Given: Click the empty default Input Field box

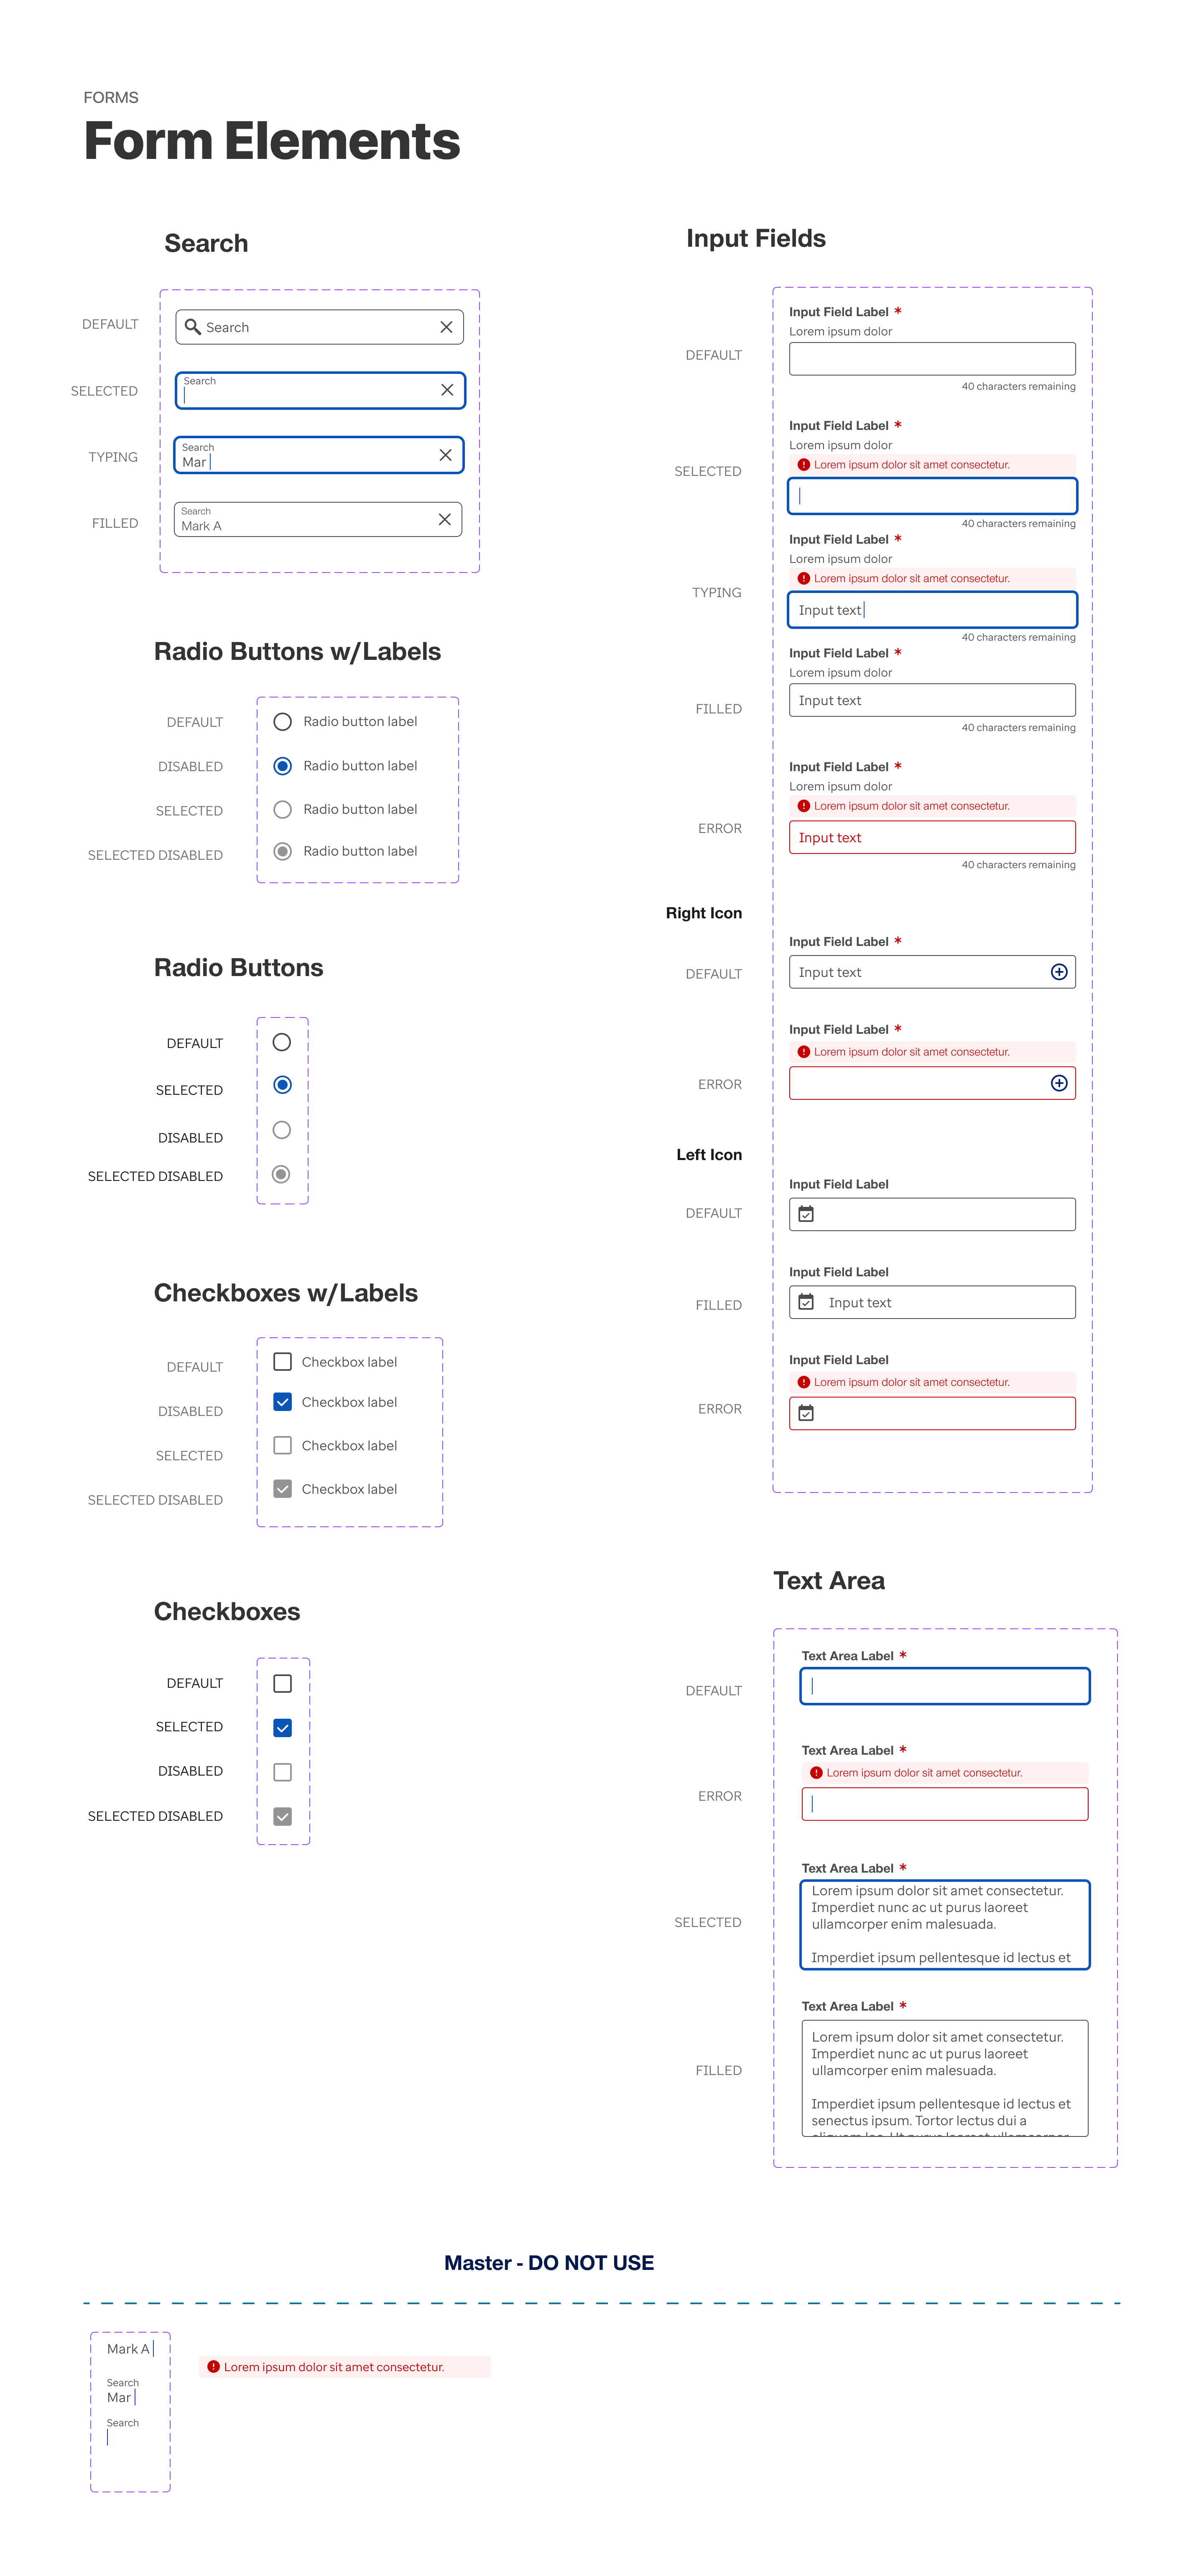Looking at the screenshot, I should (932, 359).
